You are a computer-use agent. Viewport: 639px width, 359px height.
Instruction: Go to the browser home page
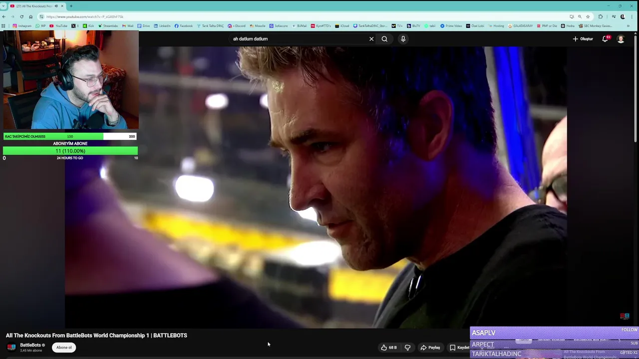(30, 16)
